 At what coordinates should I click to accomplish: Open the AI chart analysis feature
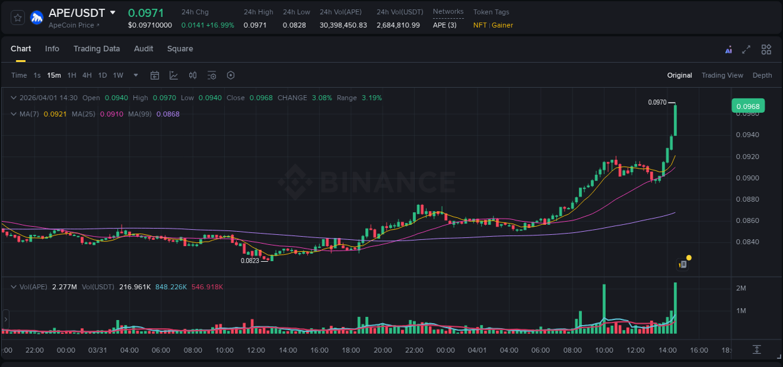729,49
